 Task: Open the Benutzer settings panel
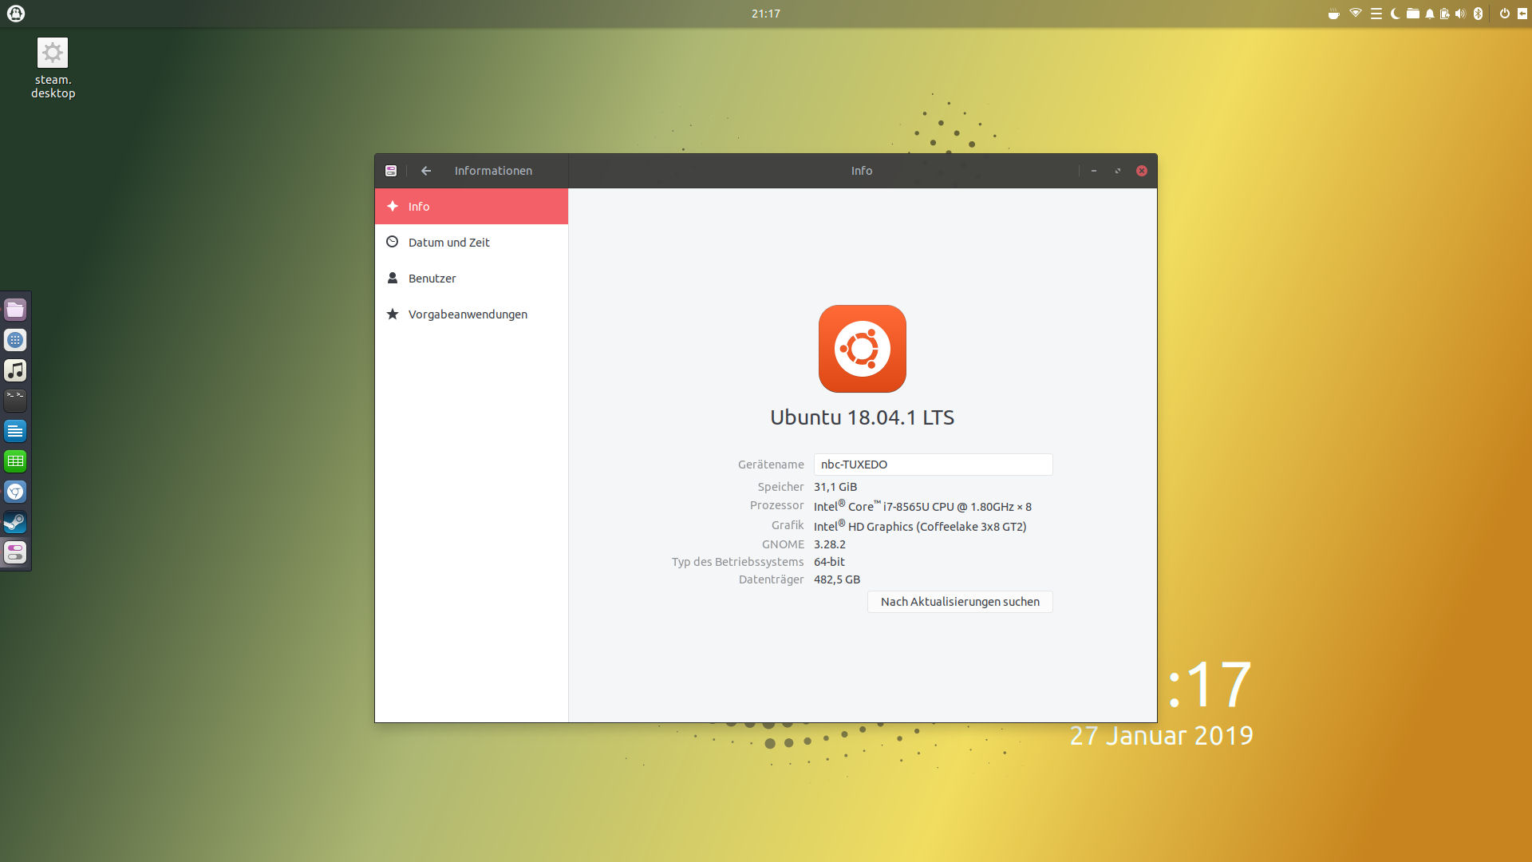pyautogui.click(x=471, y=279)
